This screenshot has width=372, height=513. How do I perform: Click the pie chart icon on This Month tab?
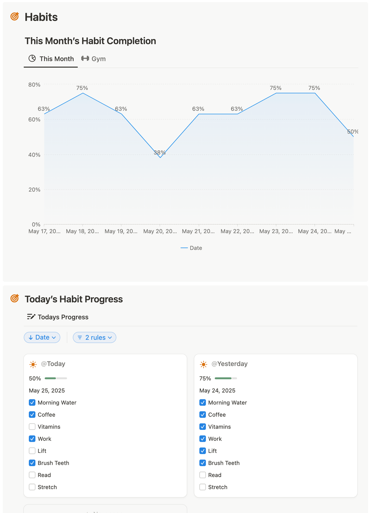click(x=32, y=58)
